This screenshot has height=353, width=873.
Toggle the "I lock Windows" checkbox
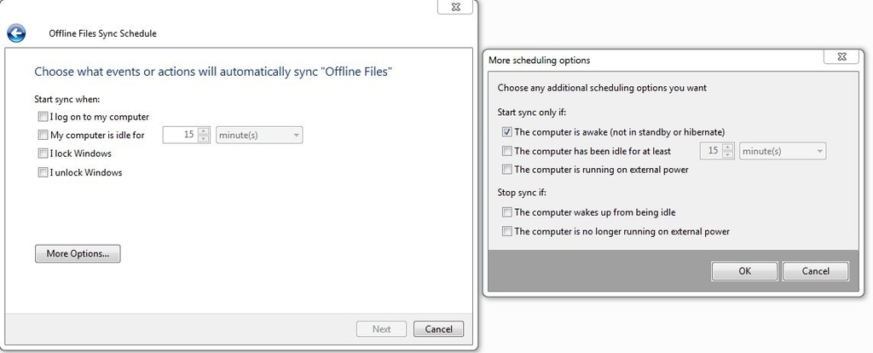[x=43, y=153]
